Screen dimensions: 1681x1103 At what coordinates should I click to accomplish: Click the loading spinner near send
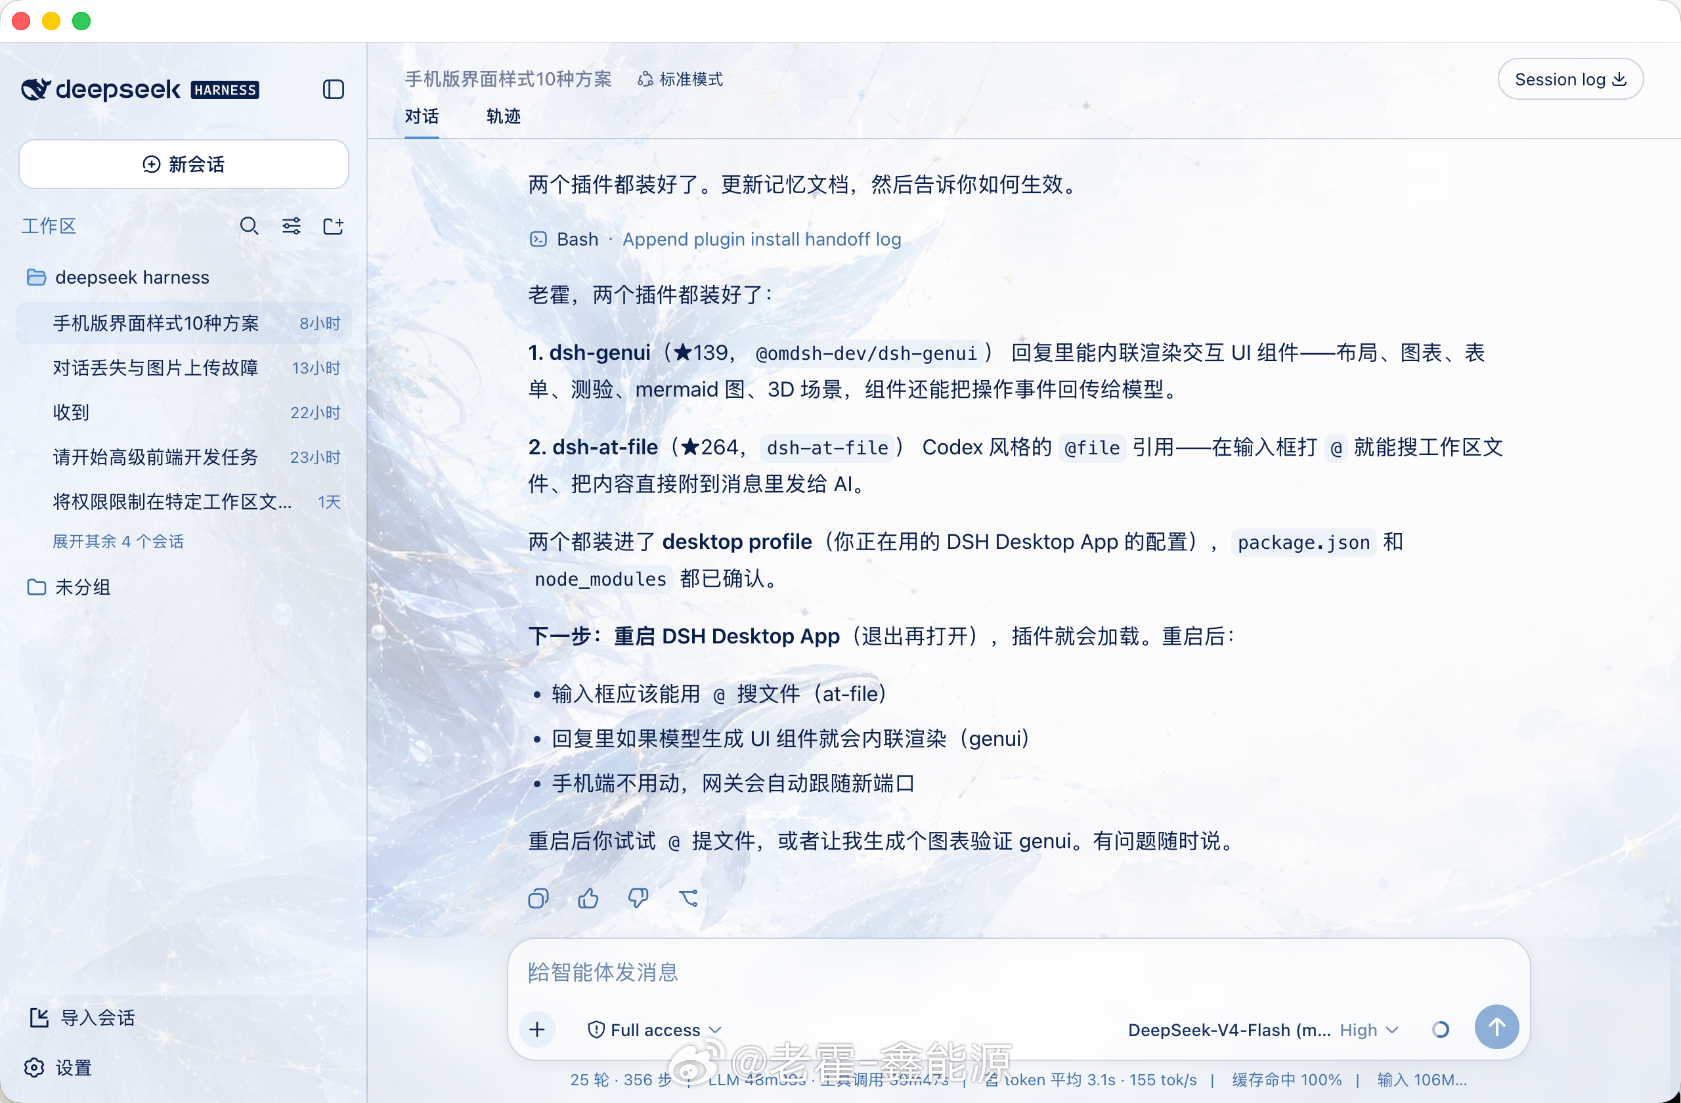(x=1441, y=1029)
